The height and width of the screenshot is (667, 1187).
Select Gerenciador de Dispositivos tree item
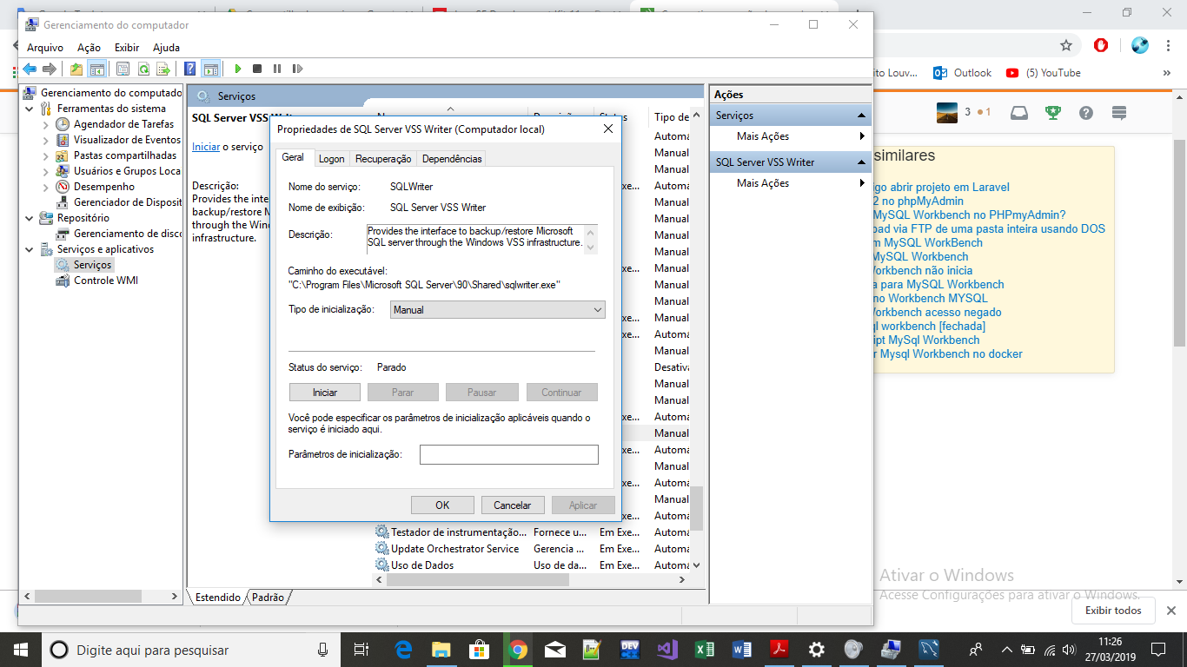pos(119,202)
